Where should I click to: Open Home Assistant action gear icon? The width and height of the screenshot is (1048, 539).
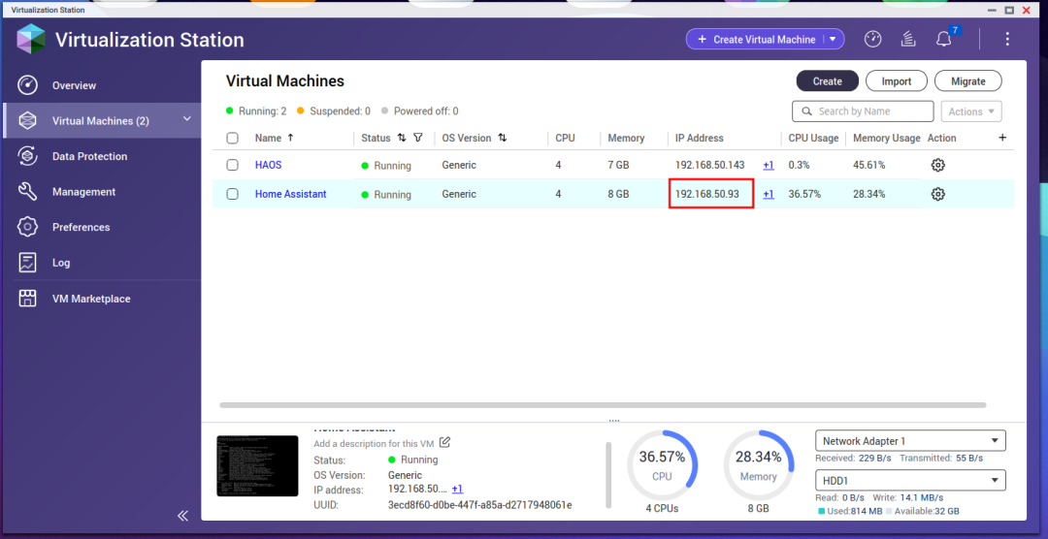click(x=937, y=194)
